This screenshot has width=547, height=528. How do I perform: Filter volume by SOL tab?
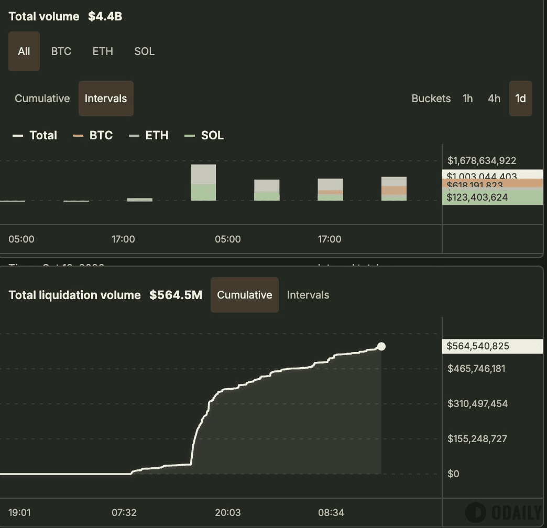pyautogui.click(x=145, y=51)
